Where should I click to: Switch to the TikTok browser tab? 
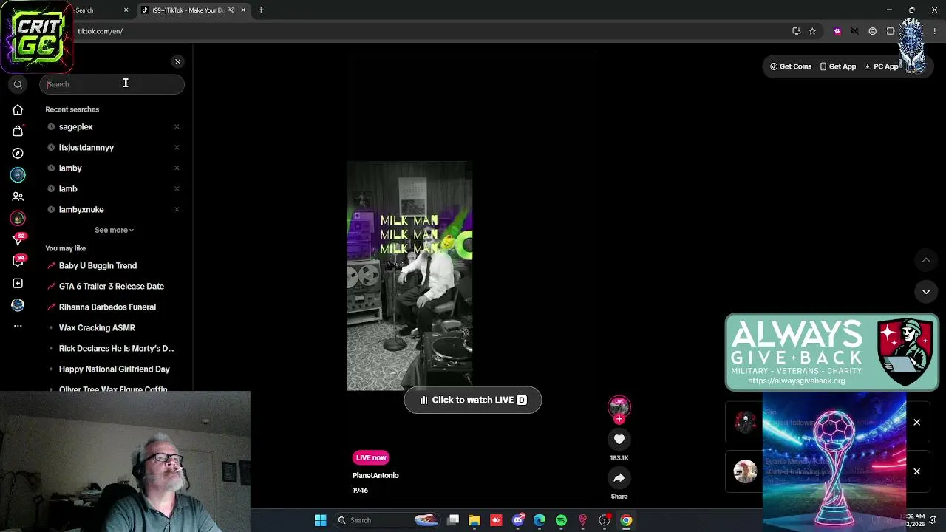194,10
